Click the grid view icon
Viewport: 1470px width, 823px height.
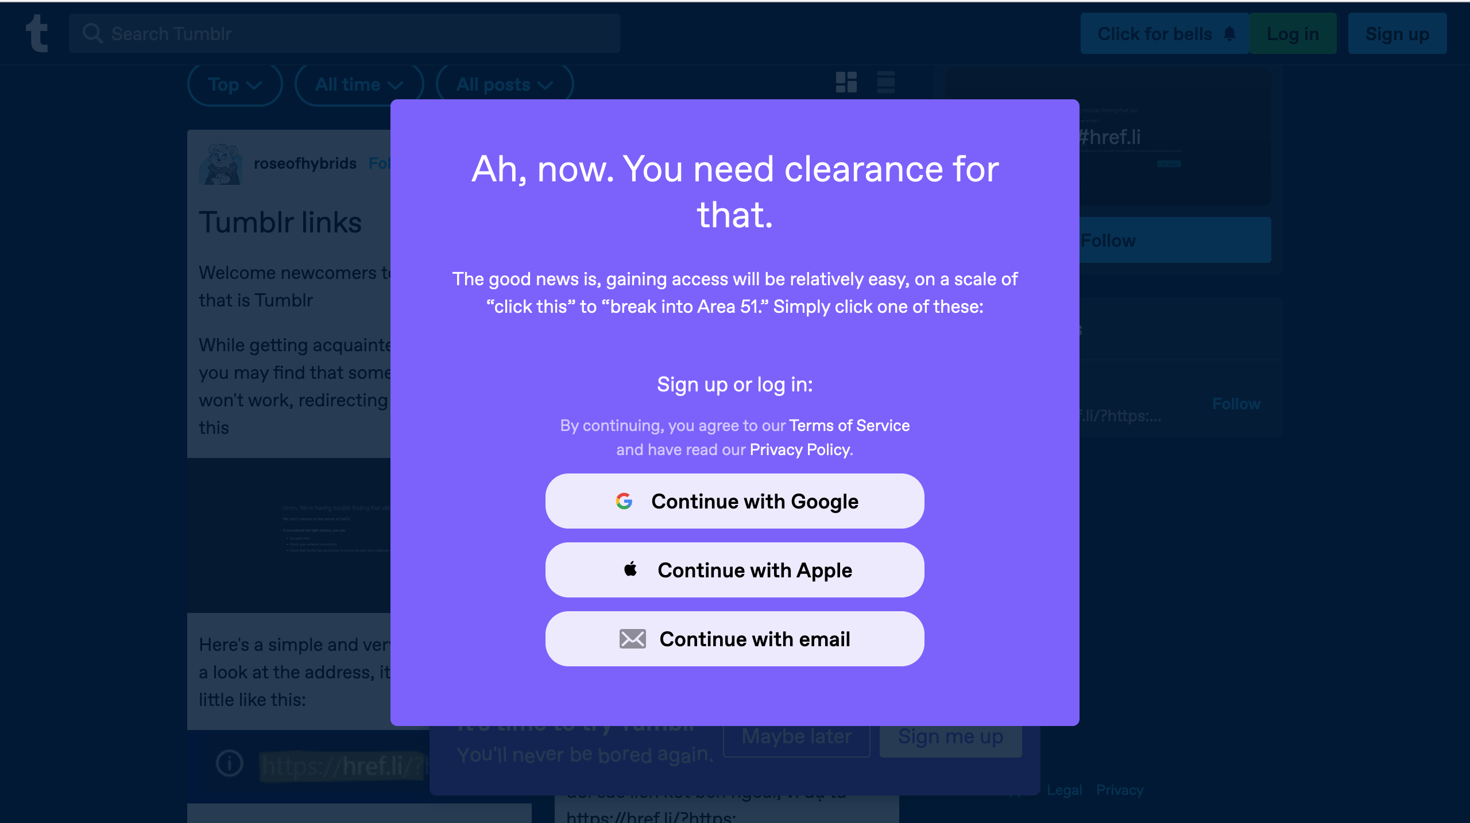coord(846,83)
